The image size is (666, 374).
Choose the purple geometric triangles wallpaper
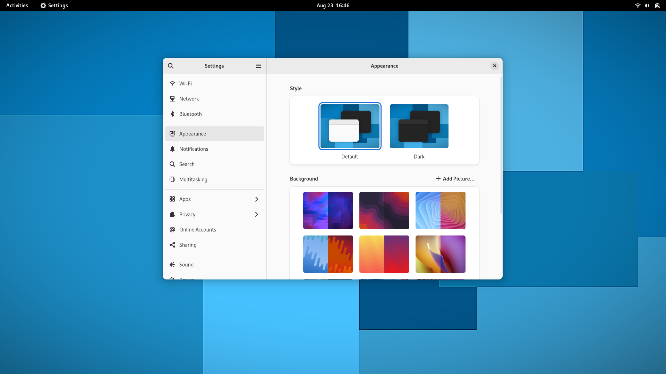328,211
